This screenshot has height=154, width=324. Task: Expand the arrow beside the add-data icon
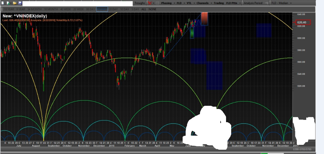click(11, 3)
